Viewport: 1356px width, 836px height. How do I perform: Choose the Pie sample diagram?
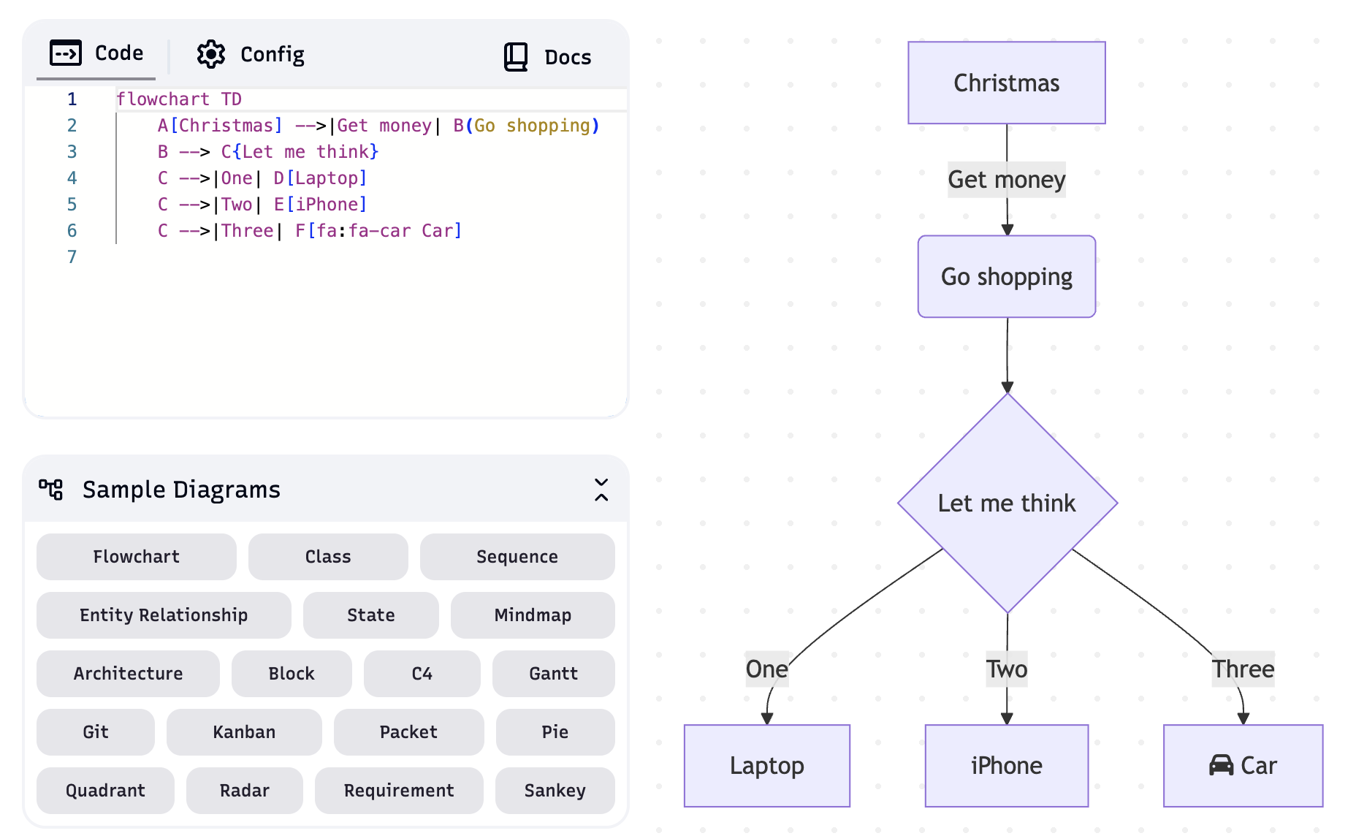555,732
